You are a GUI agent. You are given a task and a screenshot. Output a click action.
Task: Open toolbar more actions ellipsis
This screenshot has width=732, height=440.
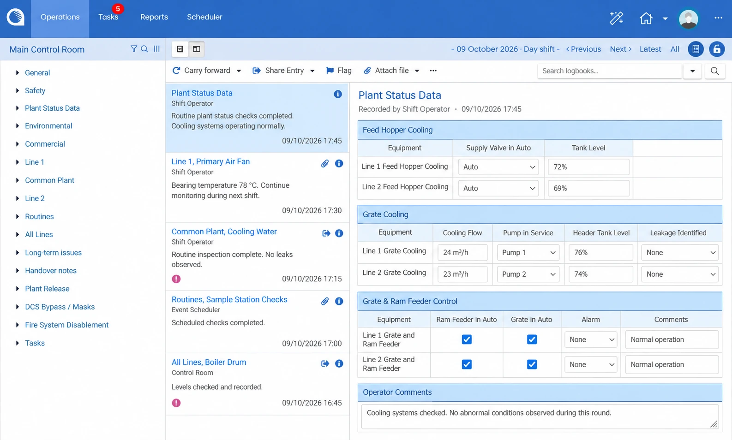(433, 71)
